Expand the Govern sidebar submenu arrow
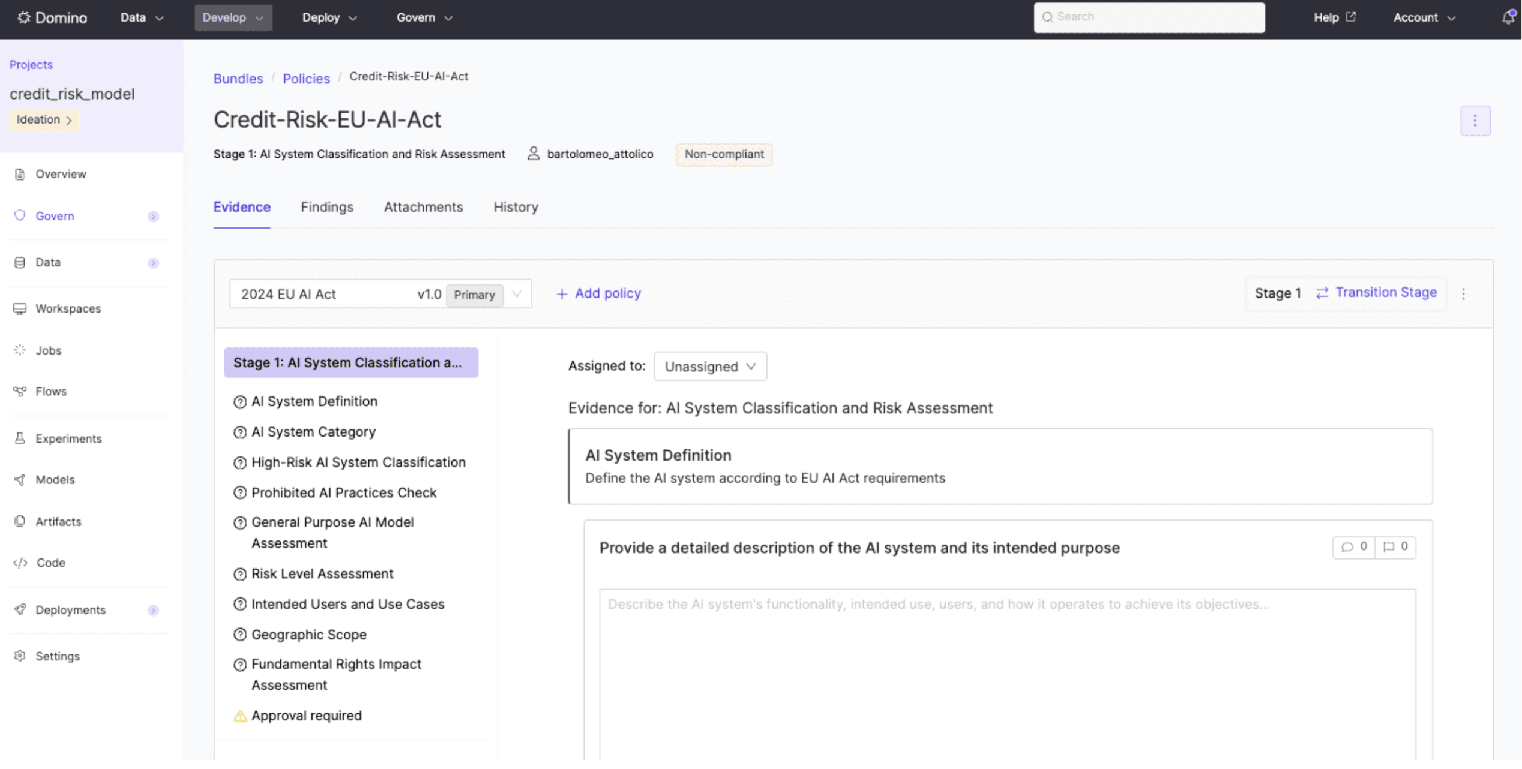 pos(153,216)
